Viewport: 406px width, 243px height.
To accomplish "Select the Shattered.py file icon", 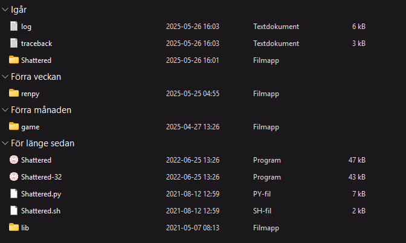I will click(x=14, y=193).
